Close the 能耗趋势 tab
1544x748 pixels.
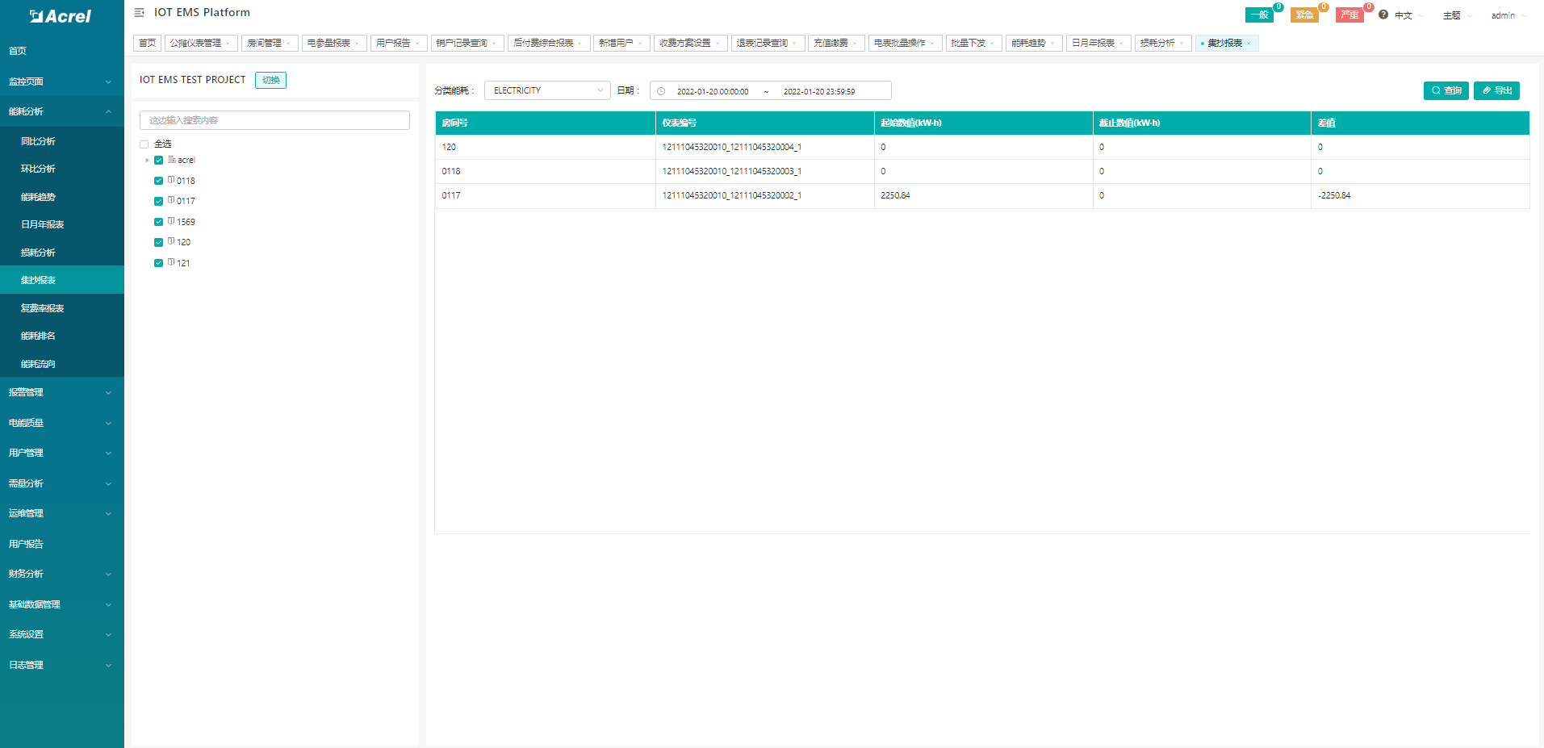pyautogui.click(x=1052, y=44)
